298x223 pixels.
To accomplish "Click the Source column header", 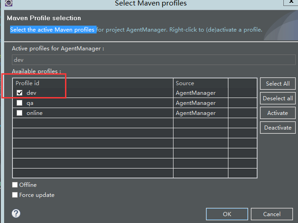I will coord(200,83).
